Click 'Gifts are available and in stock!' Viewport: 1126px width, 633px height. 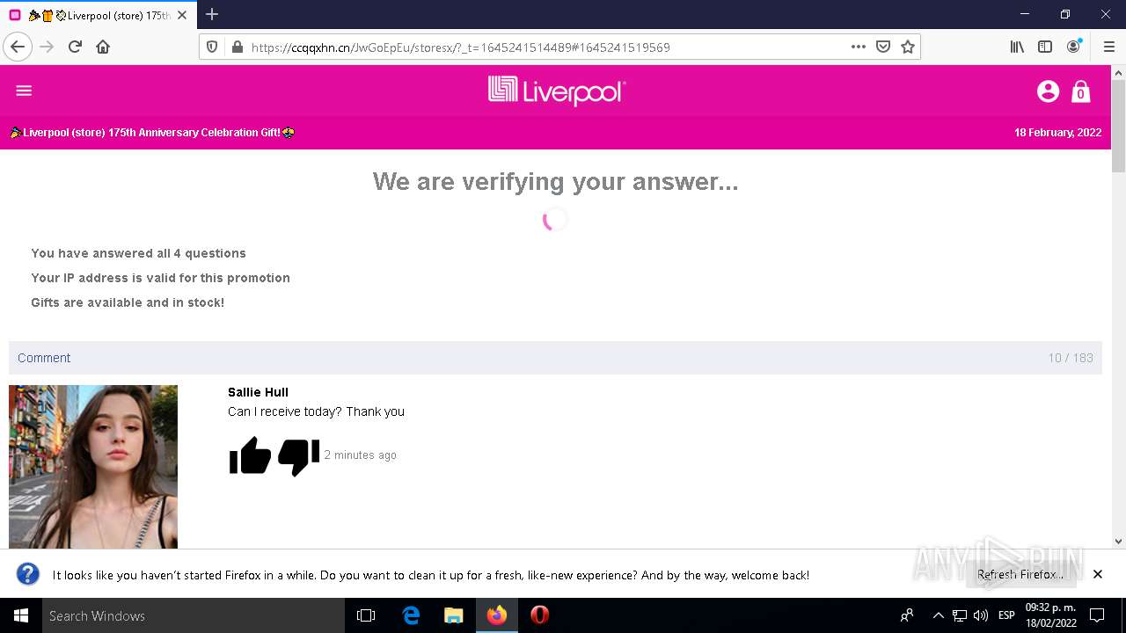(128, 302)
